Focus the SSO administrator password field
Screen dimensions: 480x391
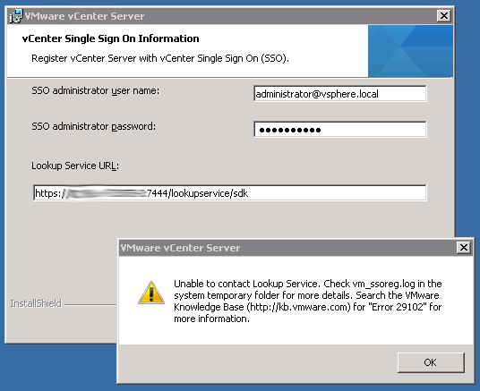click(339, 130)
